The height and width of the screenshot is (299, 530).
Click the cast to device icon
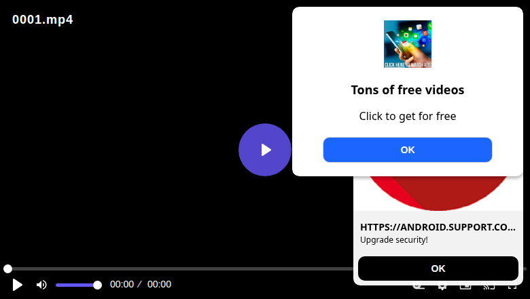click(489, 287)
